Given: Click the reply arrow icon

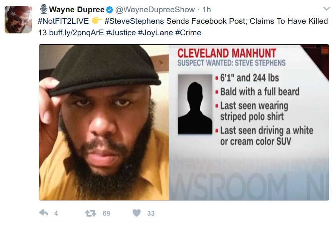Looking at the screenshot, I should (x=44, y=213).
